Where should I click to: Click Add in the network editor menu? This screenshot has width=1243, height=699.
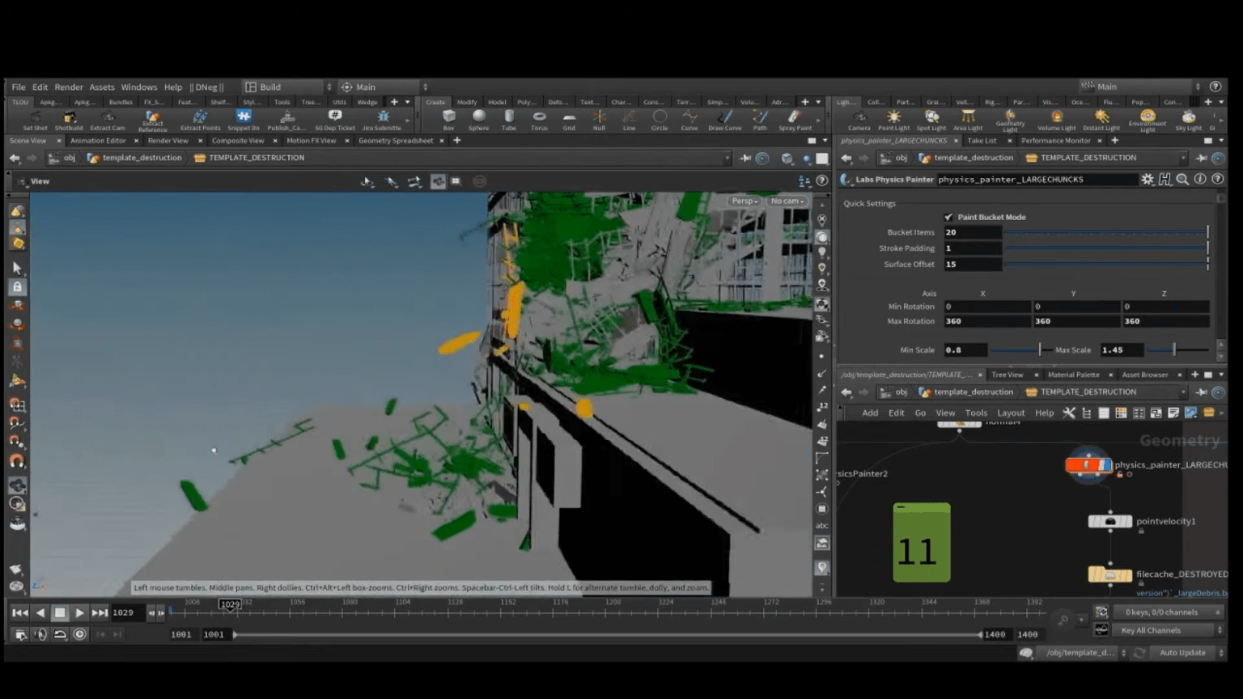[869, 413]
